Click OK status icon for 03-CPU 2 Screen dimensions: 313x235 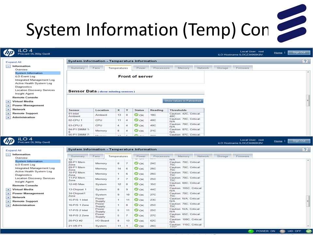(x=136, y=125)
